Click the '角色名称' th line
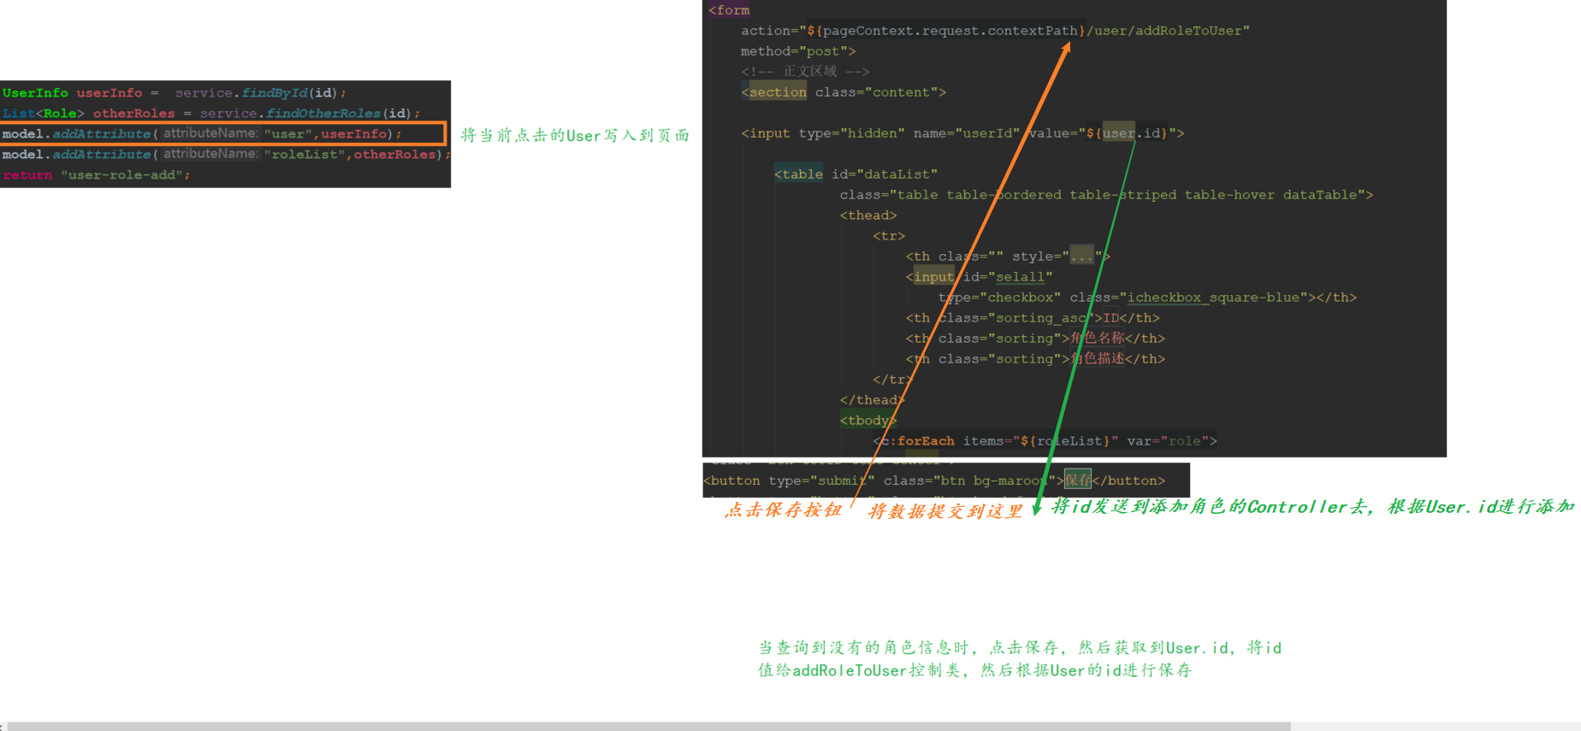Viewport: 1581px width, 731px height. (1035, 339)
